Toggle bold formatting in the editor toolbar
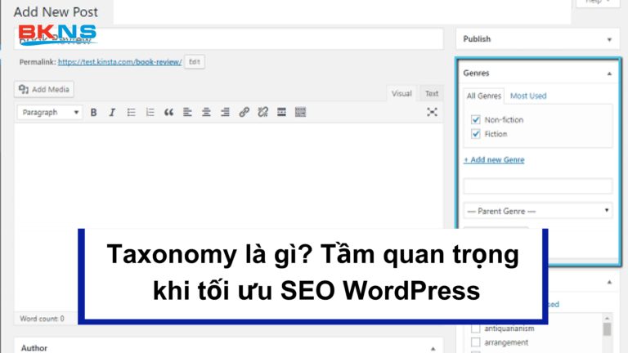 (93, 113)
